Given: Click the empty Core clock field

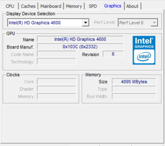Looking at the screenshot, I should tap(57, 82).
